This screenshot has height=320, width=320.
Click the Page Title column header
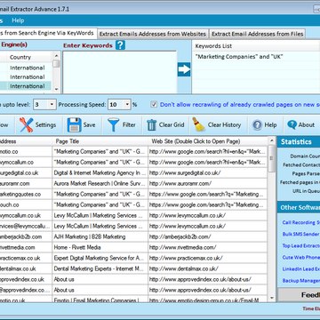(100, 141)
